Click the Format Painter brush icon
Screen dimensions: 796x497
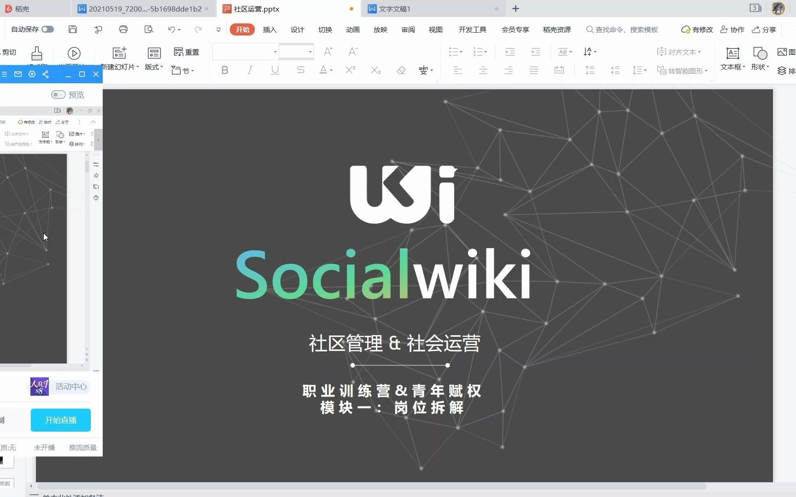[37, 53]
